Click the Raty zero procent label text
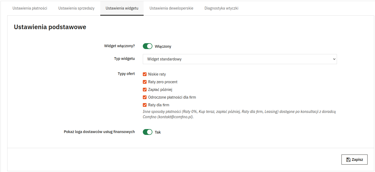The width and height of the screenshot is (375, 172). 163,82
